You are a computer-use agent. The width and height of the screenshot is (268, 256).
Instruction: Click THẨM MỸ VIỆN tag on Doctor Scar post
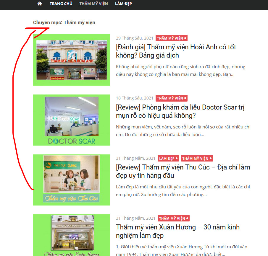coord(172,98)
